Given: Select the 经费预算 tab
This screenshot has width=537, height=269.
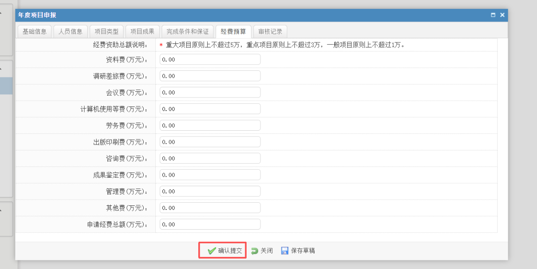Looking at the screenshot, I should [x=233, y=31].
